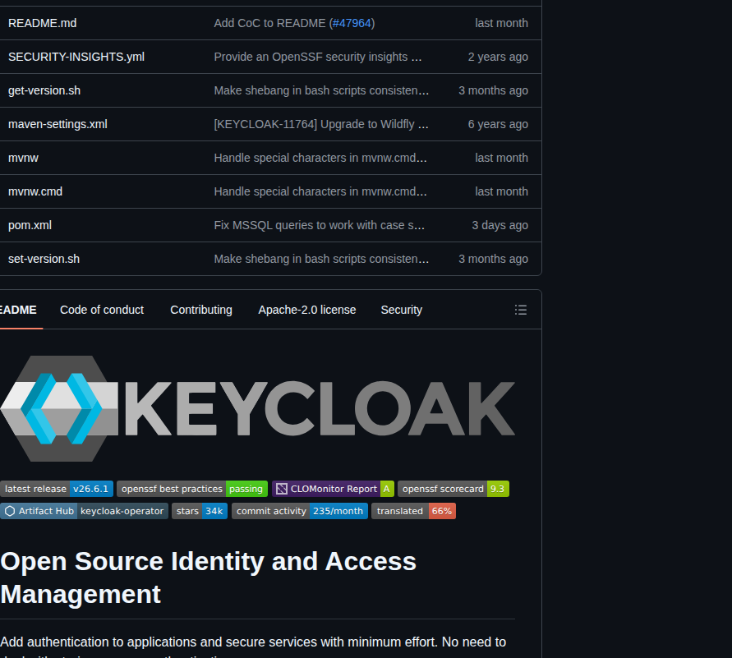Open the README.md file
Image resolution: width=732 pixels, height=658 pixels.
43,23
